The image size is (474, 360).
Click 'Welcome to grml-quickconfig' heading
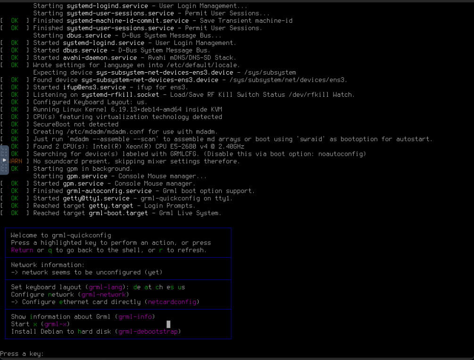[x=61, y=235]
